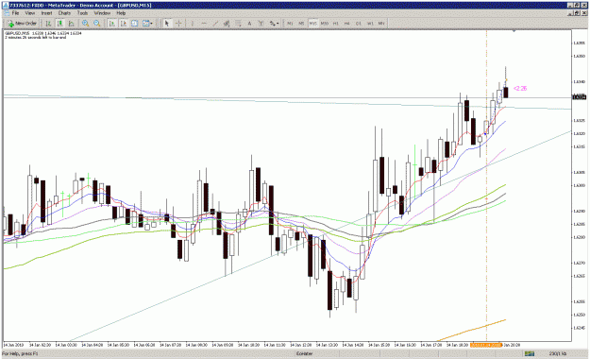Viewport: 590px width, 359px height.
Task: Switch chart to candlesticks mode
Action: pyautogui.click(x=59, y=24)
